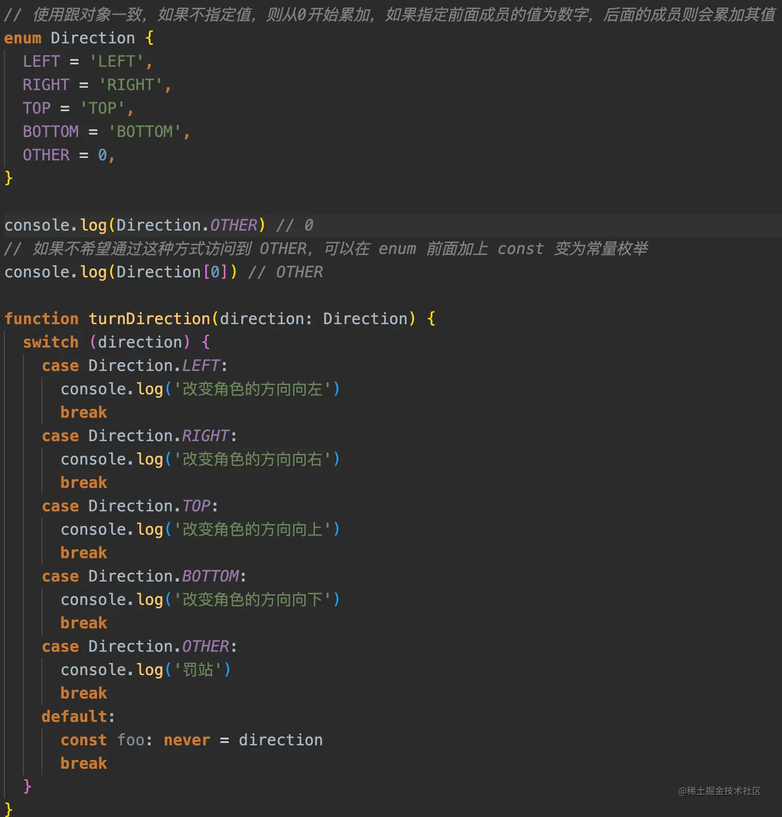Click the log string 改变角色的方向向上
782x817 pixels.
point(252,529)
